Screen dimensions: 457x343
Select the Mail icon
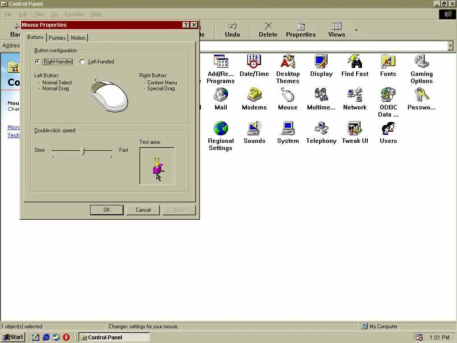[x=220, y=99]
